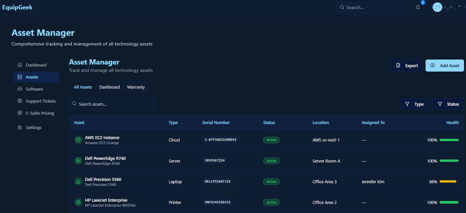Switch to the Dashboard tab beside All Assets

[109, 87]
